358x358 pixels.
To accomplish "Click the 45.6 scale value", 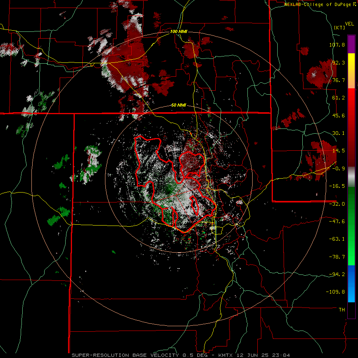I will pos(339,115).
